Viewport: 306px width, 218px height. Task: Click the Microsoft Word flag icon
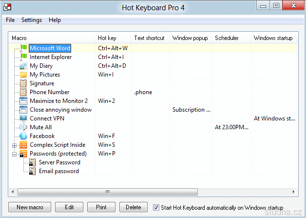[x=23, y=48]
